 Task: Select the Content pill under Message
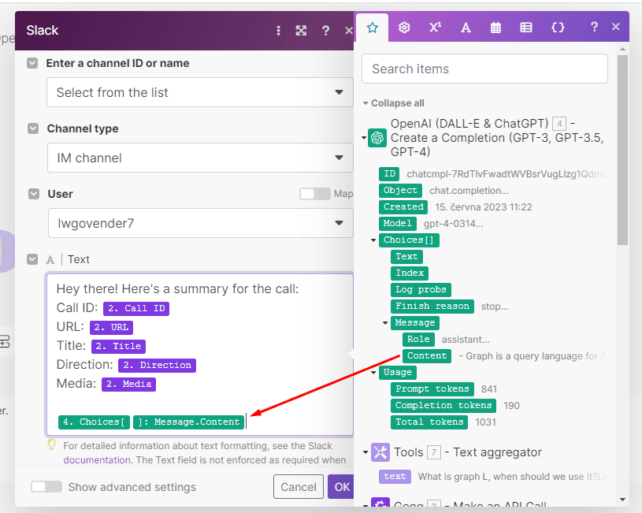click(426, 355)
